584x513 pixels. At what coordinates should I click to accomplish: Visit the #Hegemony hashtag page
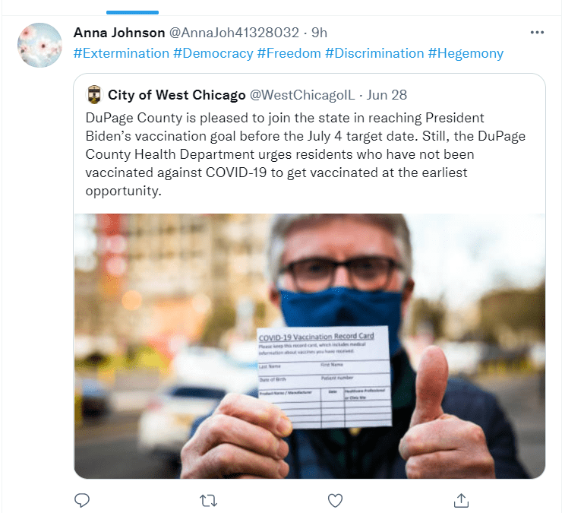(x=466, y=53)
